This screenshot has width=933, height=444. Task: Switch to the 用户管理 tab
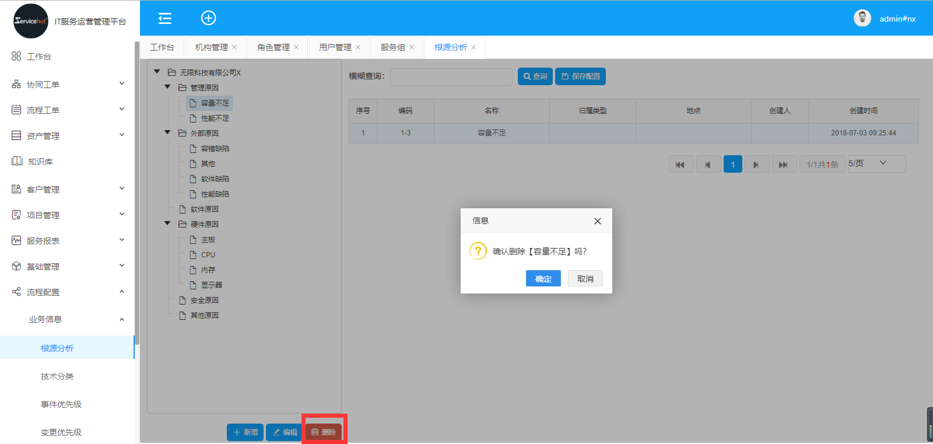335,48
